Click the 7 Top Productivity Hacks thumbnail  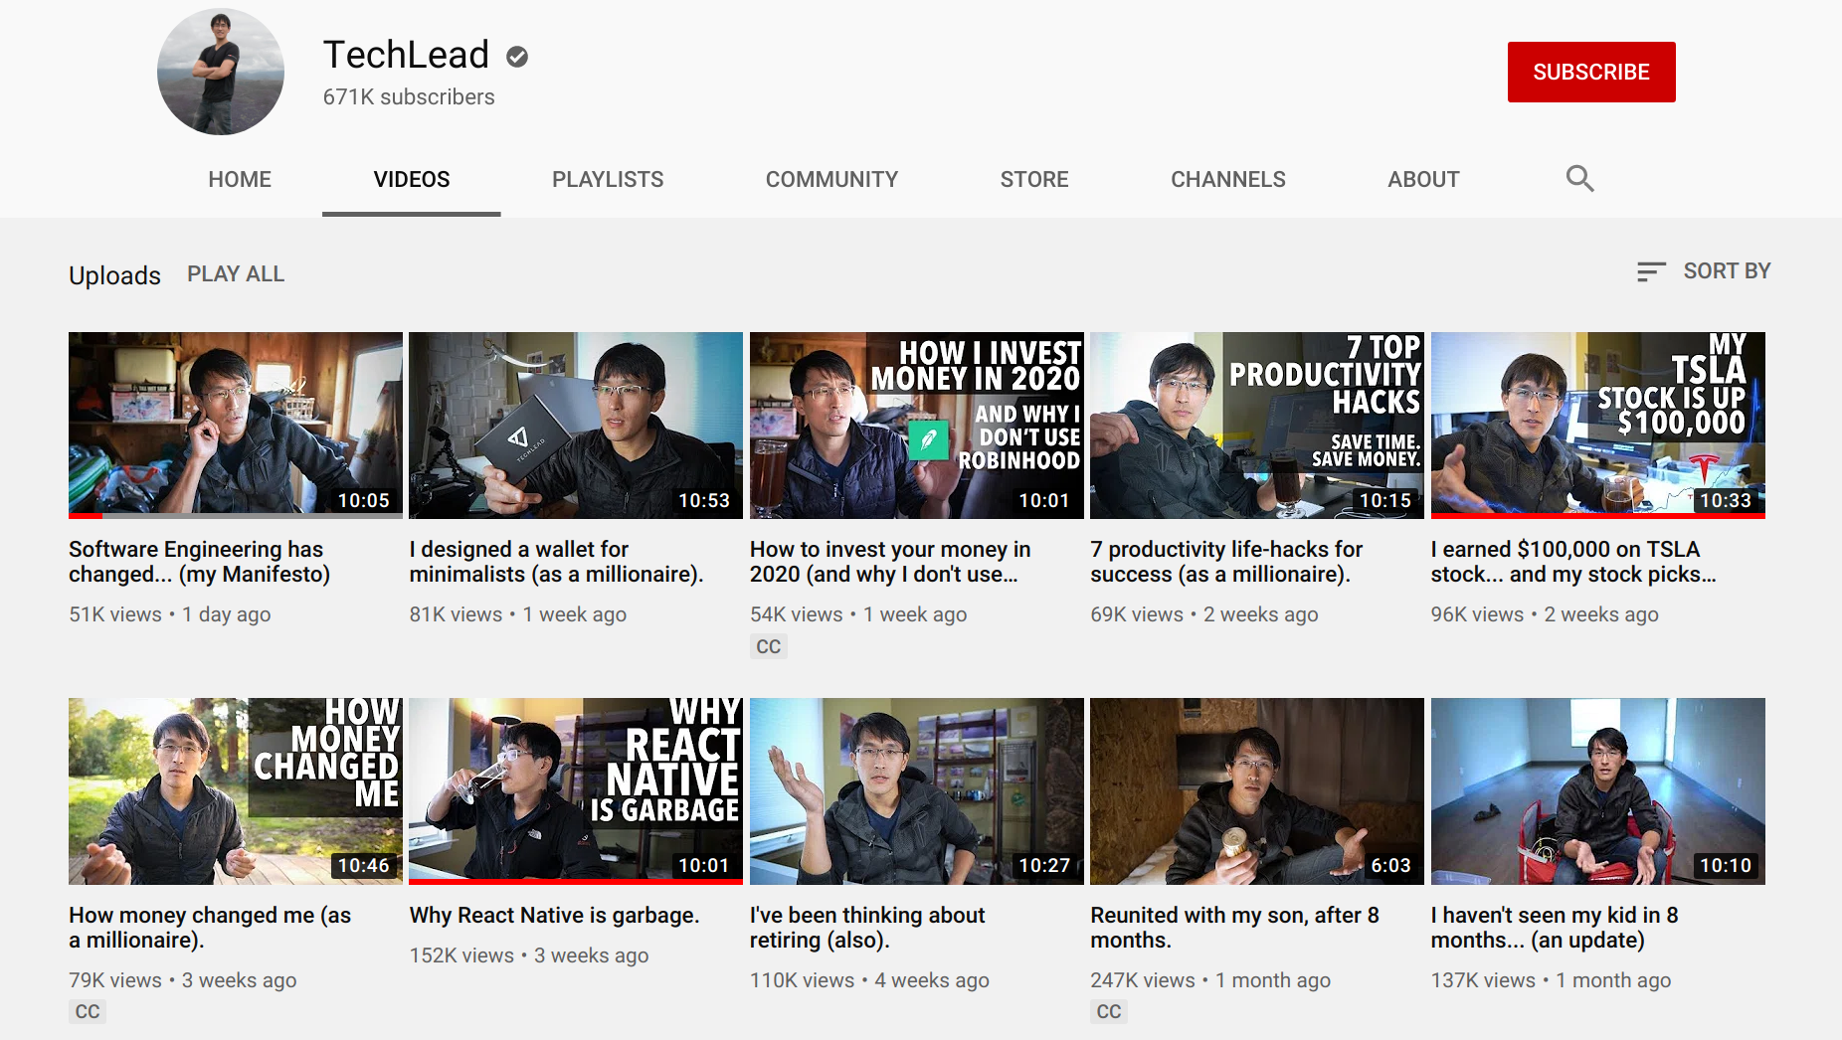coord(1257,426)
